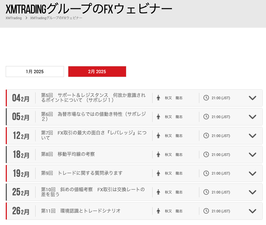The width and height of the screenshot is (266, 225).
Task: Click title 第6回 為替市場ならではの値動き特性
Action: click(93, 116)
